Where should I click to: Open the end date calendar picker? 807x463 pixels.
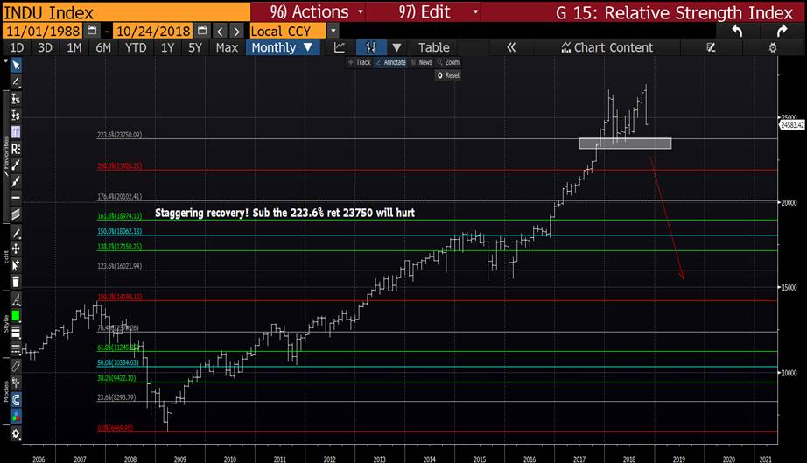click(202, 31)
